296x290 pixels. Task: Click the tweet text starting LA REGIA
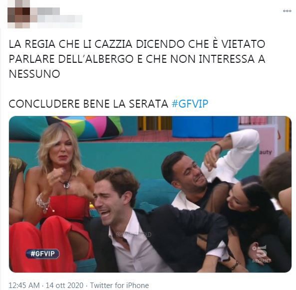coord(137,59)
